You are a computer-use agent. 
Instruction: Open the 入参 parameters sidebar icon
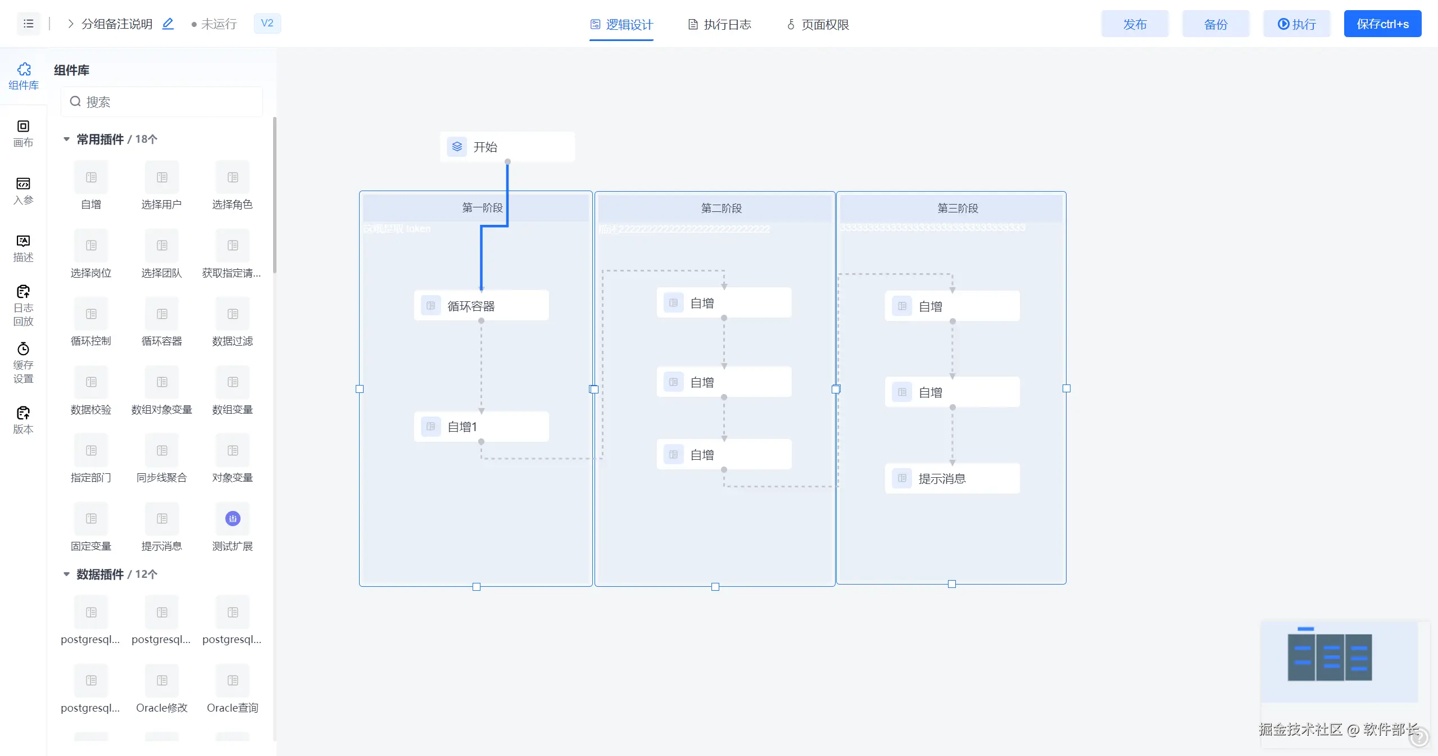pyautogui.click(x=23, y=191)
